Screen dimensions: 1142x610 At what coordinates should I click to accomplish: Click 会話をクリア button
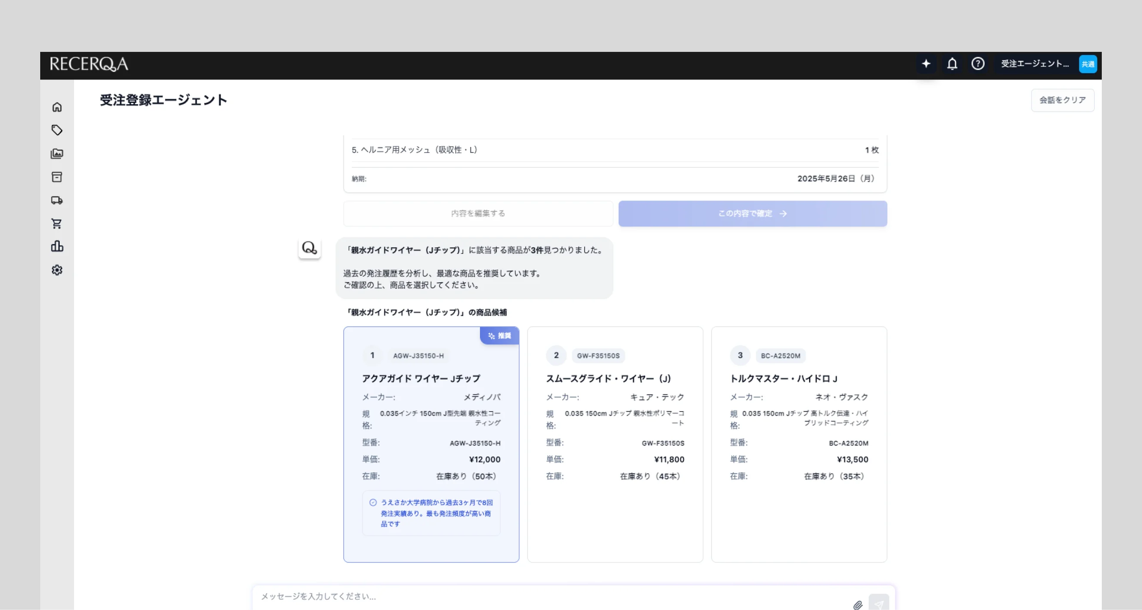1062,100
